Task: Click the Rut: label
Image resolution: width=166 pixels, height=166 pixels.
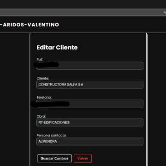Action: pyautogui.click(x=40, y=59)
